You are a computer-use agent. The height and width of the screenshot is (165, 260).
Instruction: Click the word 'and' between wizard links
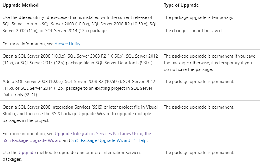(x=66, y=140)
